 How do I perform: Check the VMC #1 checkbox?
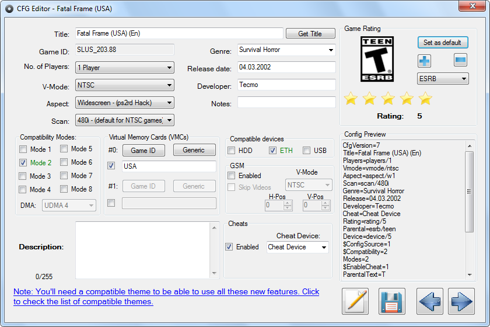click(x=111, y=203)
